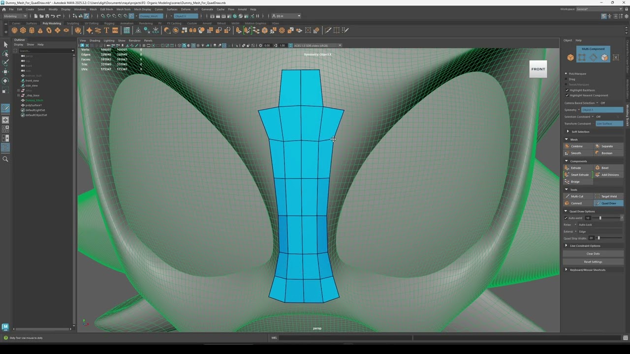Open the Workspace General dropdown
The image size is (630, 354).
point(599,9)
